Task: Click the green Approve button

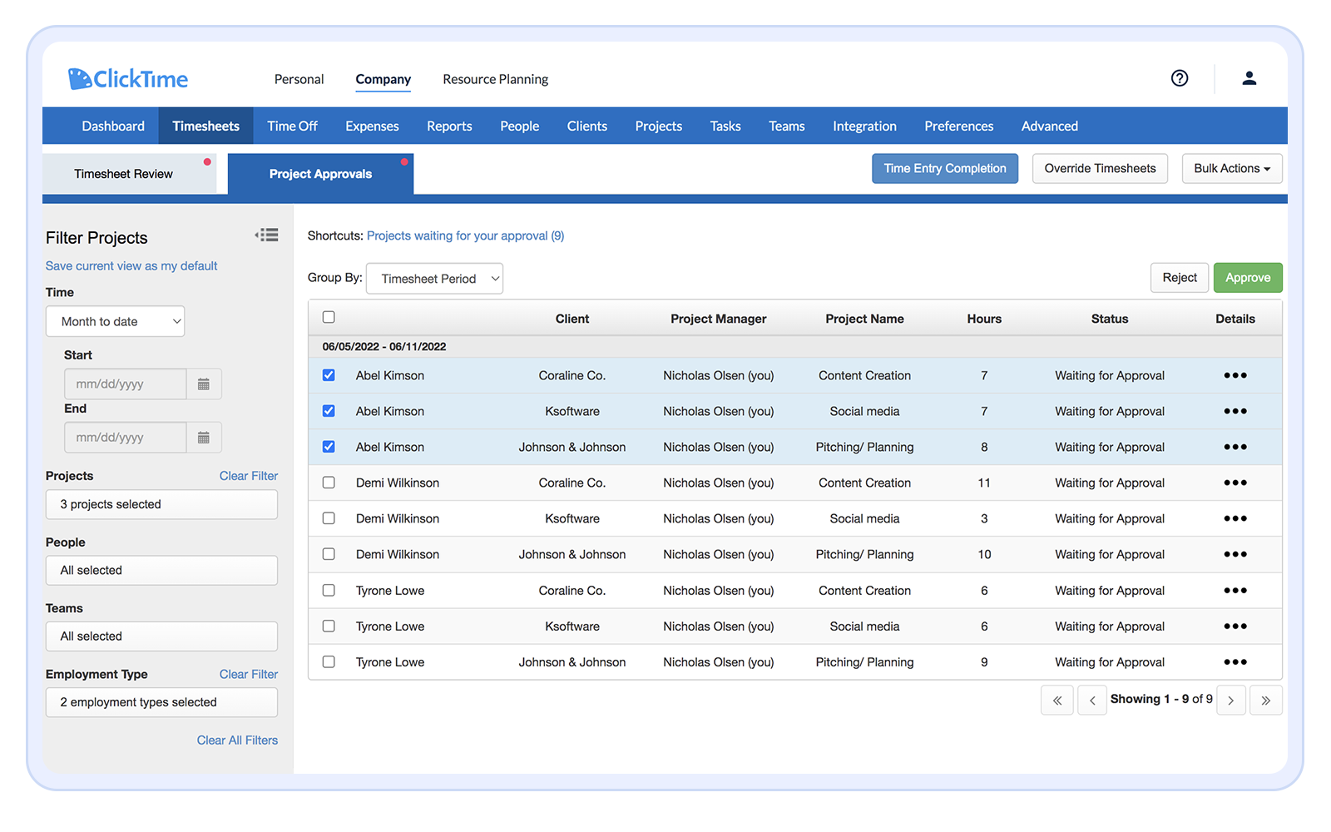Action: point(1247,278)
